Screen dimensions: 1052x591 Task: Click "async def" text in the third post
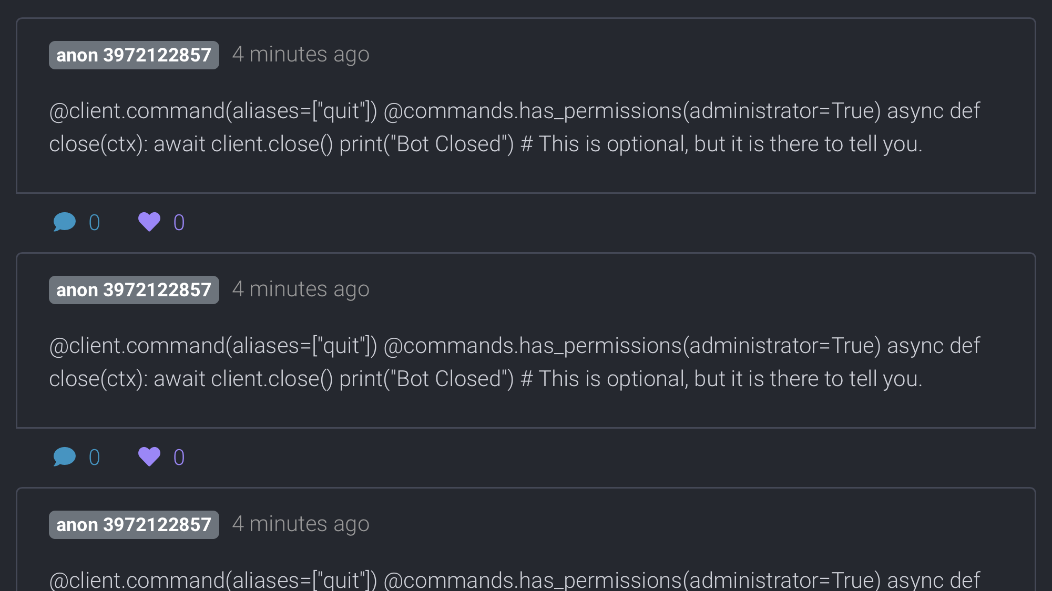click(934, 580)
